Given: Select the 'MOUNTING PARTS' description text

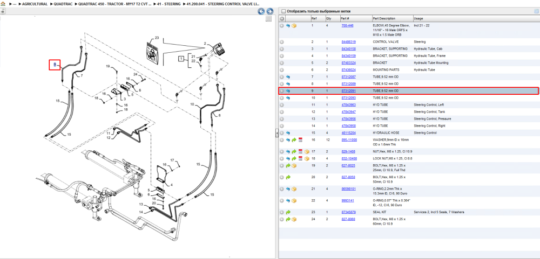Looking at the screenshot, I should [x=386, y=70].
